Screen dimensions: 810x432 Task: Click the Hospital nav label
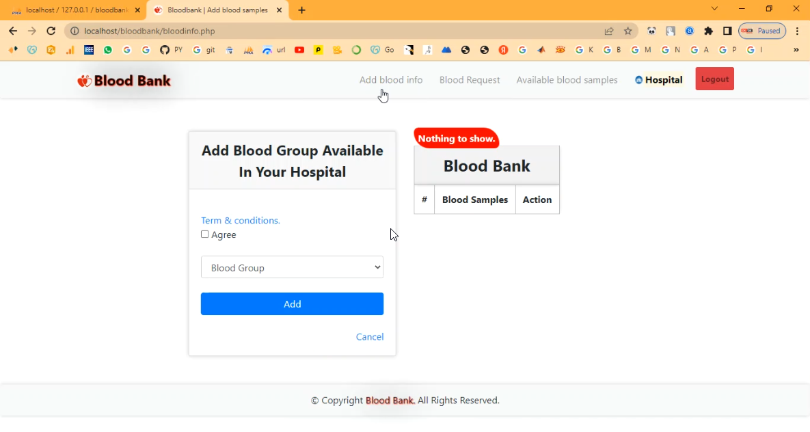pos(664,80)
